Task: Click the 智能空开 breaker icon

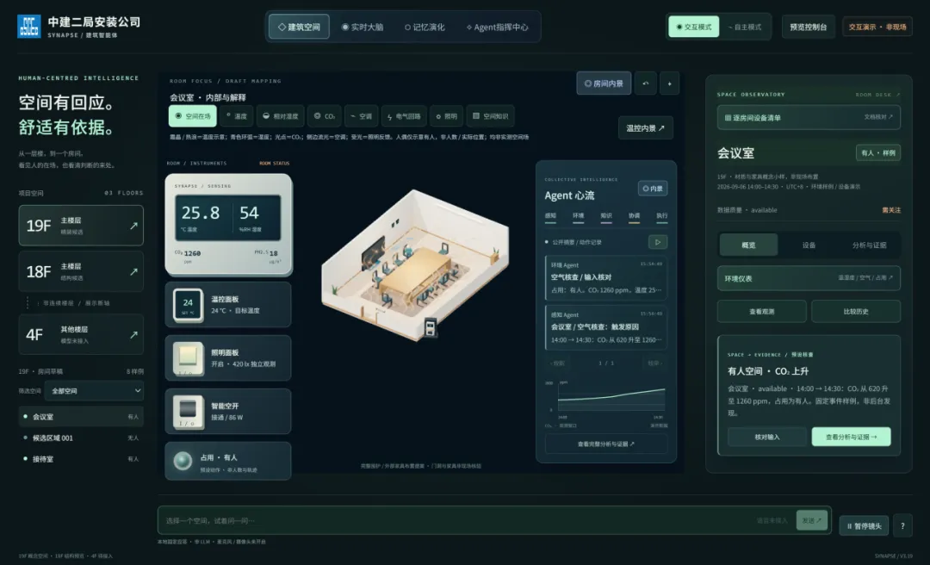Action: pos(188,412)
